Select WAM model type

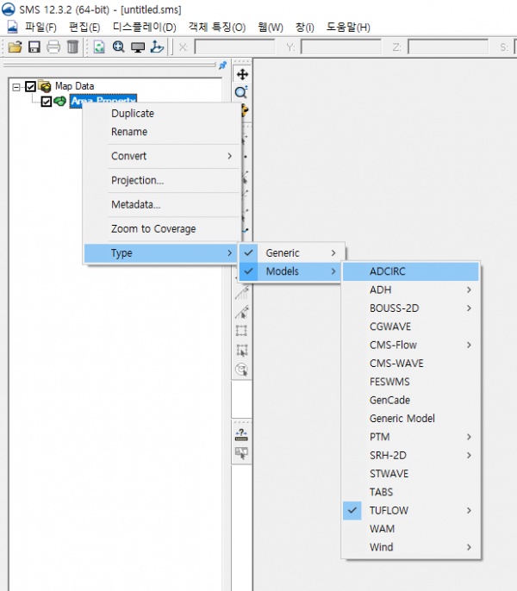[411, 529]
